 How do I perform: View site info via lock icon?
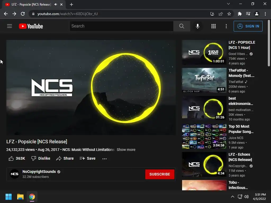[33, 14]
